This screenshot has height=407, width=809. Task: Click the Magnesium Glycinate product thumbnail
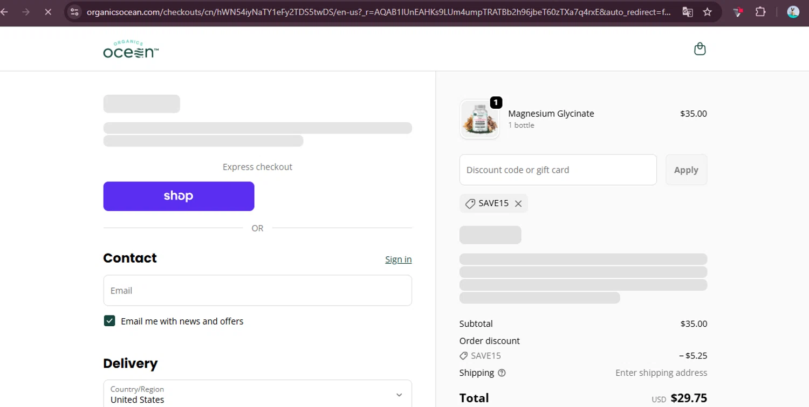tap(479, 119)
